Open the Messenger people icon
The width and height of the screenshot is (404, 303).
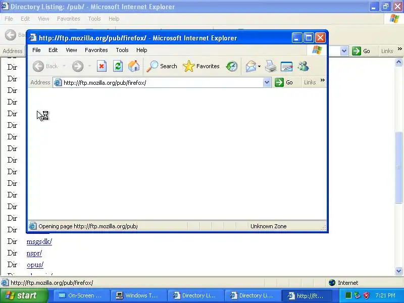(x=303, y=66)
